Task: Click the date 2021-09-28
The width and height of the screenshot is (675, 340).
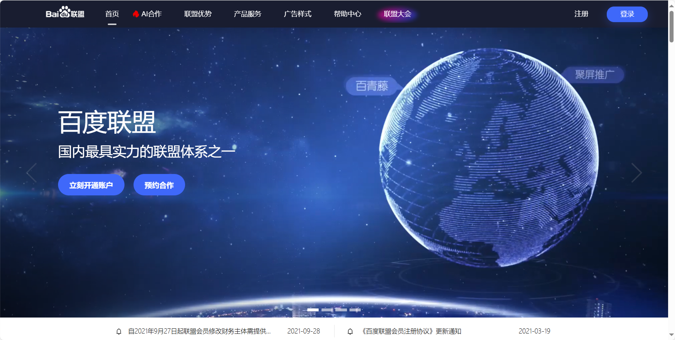Action: pos(304,331)
